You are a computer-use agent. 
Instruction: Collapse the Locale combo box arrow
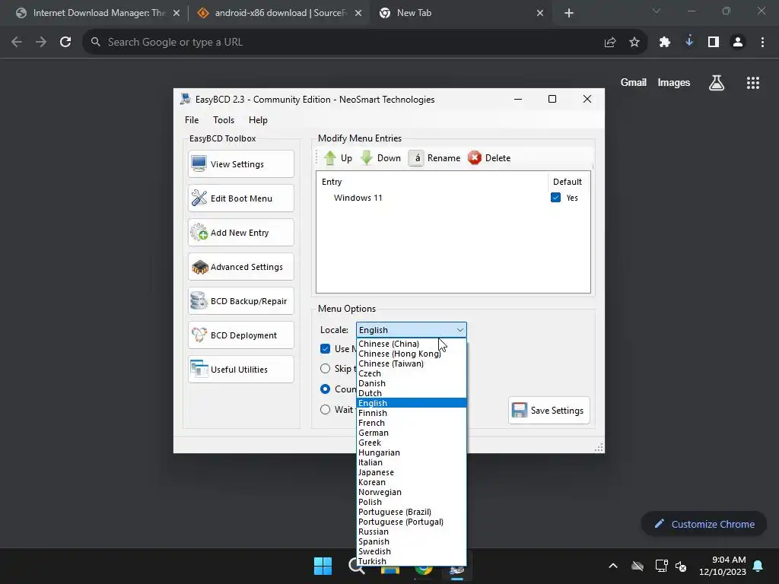[x=460, y=330]
